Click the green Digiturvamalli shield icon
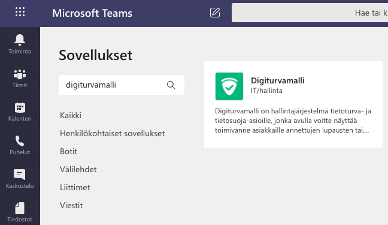The height and width of the screenshot is (225, 388). click(x=229, y=86)
